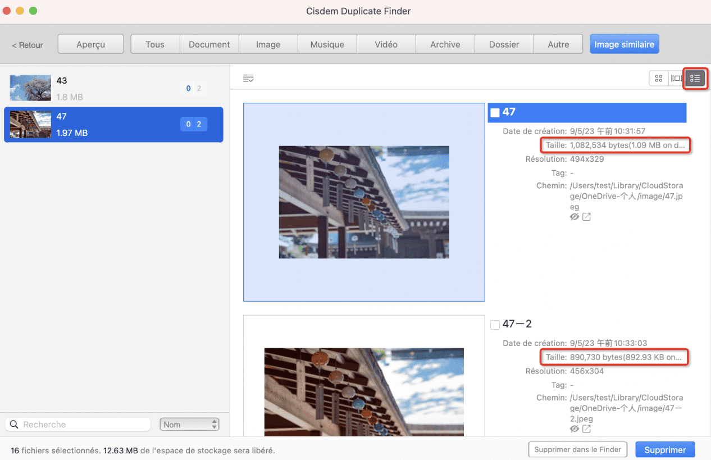
Task: Switch to side-by-side preview view icon
Action: point(676,79)
